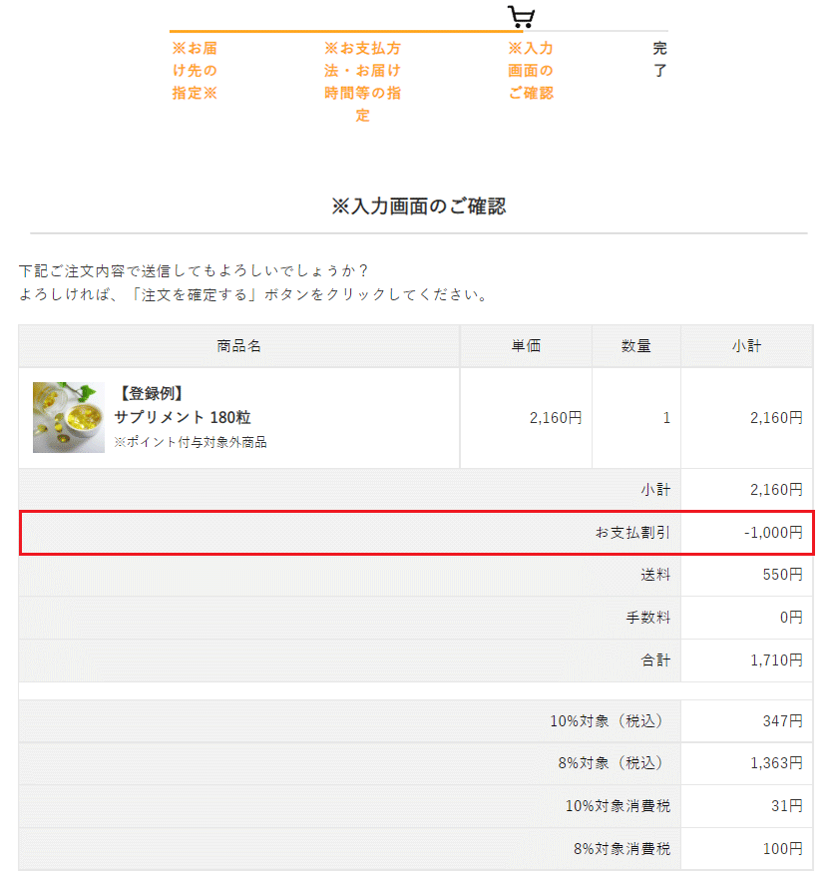
Task: Select the お支払方法・お届け時間等の指定 step
Action: click(362, 82)
